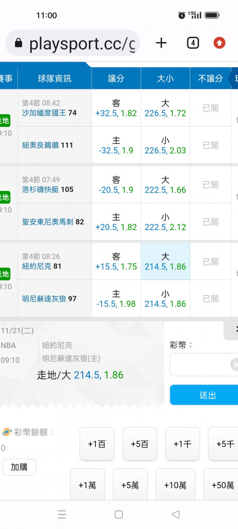Tap the red browser update arrow icon
Screen dimensions: 238x529
click(219, 43)
